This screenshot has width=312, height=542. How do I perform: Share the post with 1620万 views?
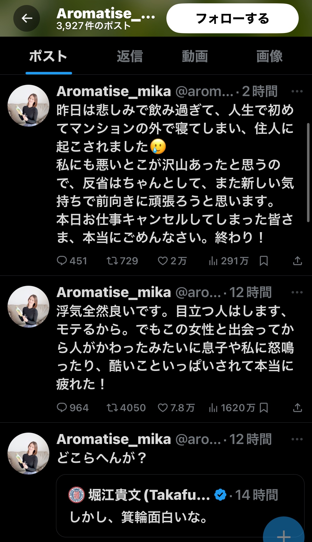(x=297, y=408)
